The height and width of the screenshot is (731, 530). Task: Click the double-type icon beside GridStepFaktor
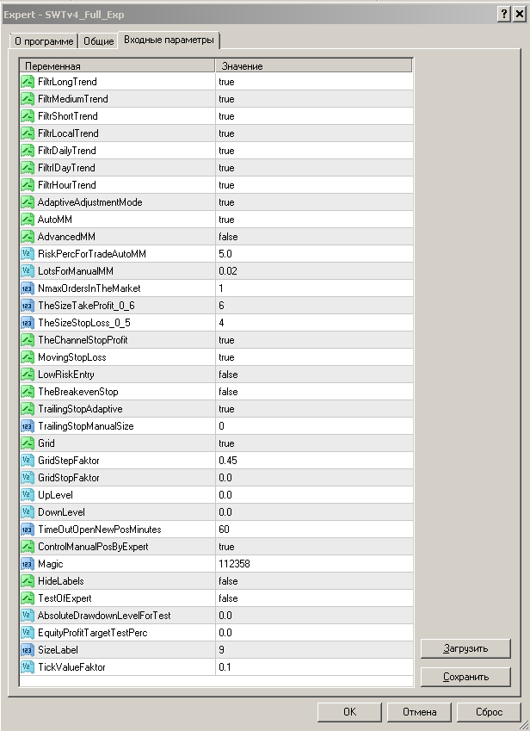28,461
